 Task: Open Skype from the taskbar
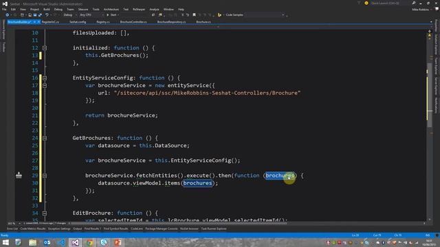click(104, 242)
